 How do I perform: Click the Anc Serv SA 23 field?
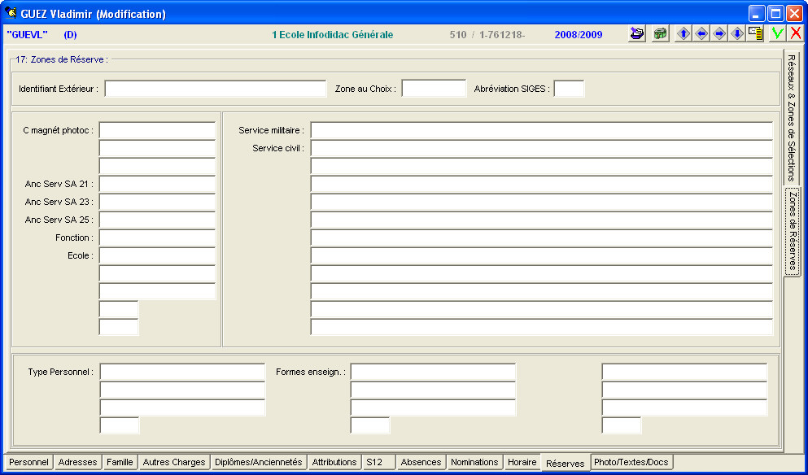(157, 202)
